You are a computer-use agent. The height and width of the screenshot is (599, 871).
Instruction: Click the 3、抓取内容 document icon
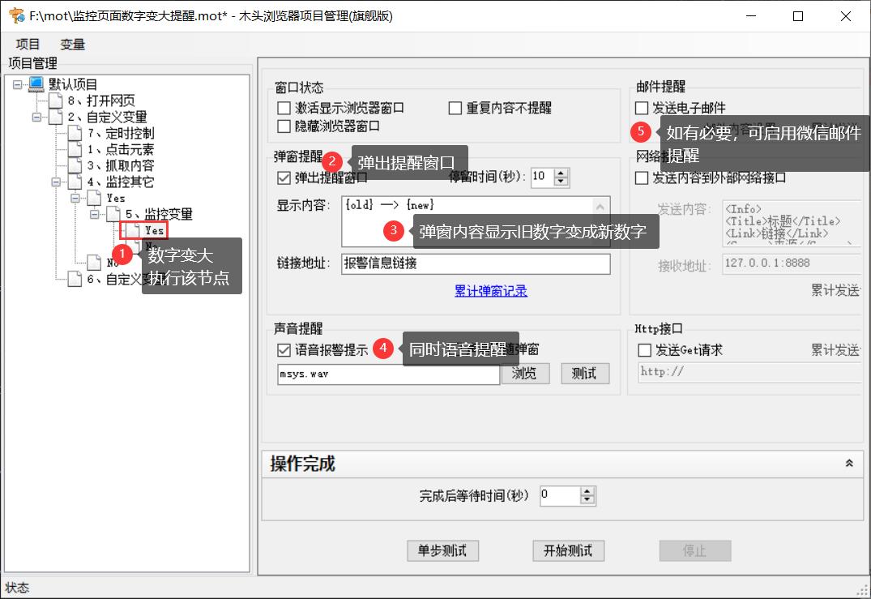coord(74,165)
